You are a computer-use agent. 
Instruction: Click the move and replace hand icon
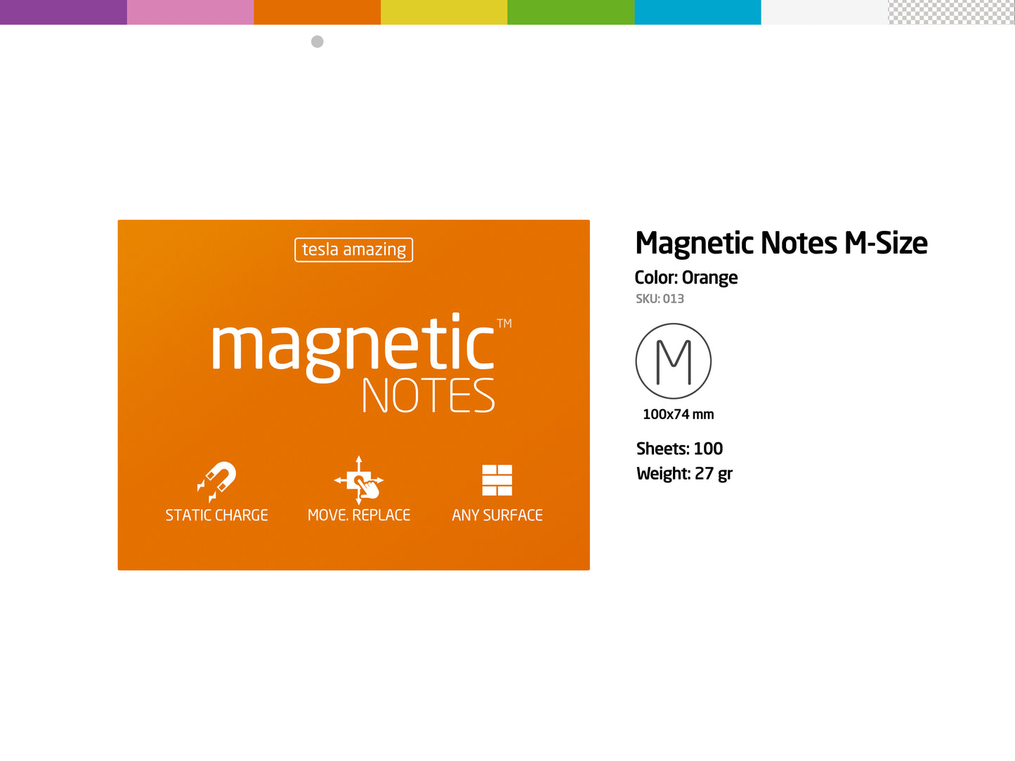(x=359, y=480)
